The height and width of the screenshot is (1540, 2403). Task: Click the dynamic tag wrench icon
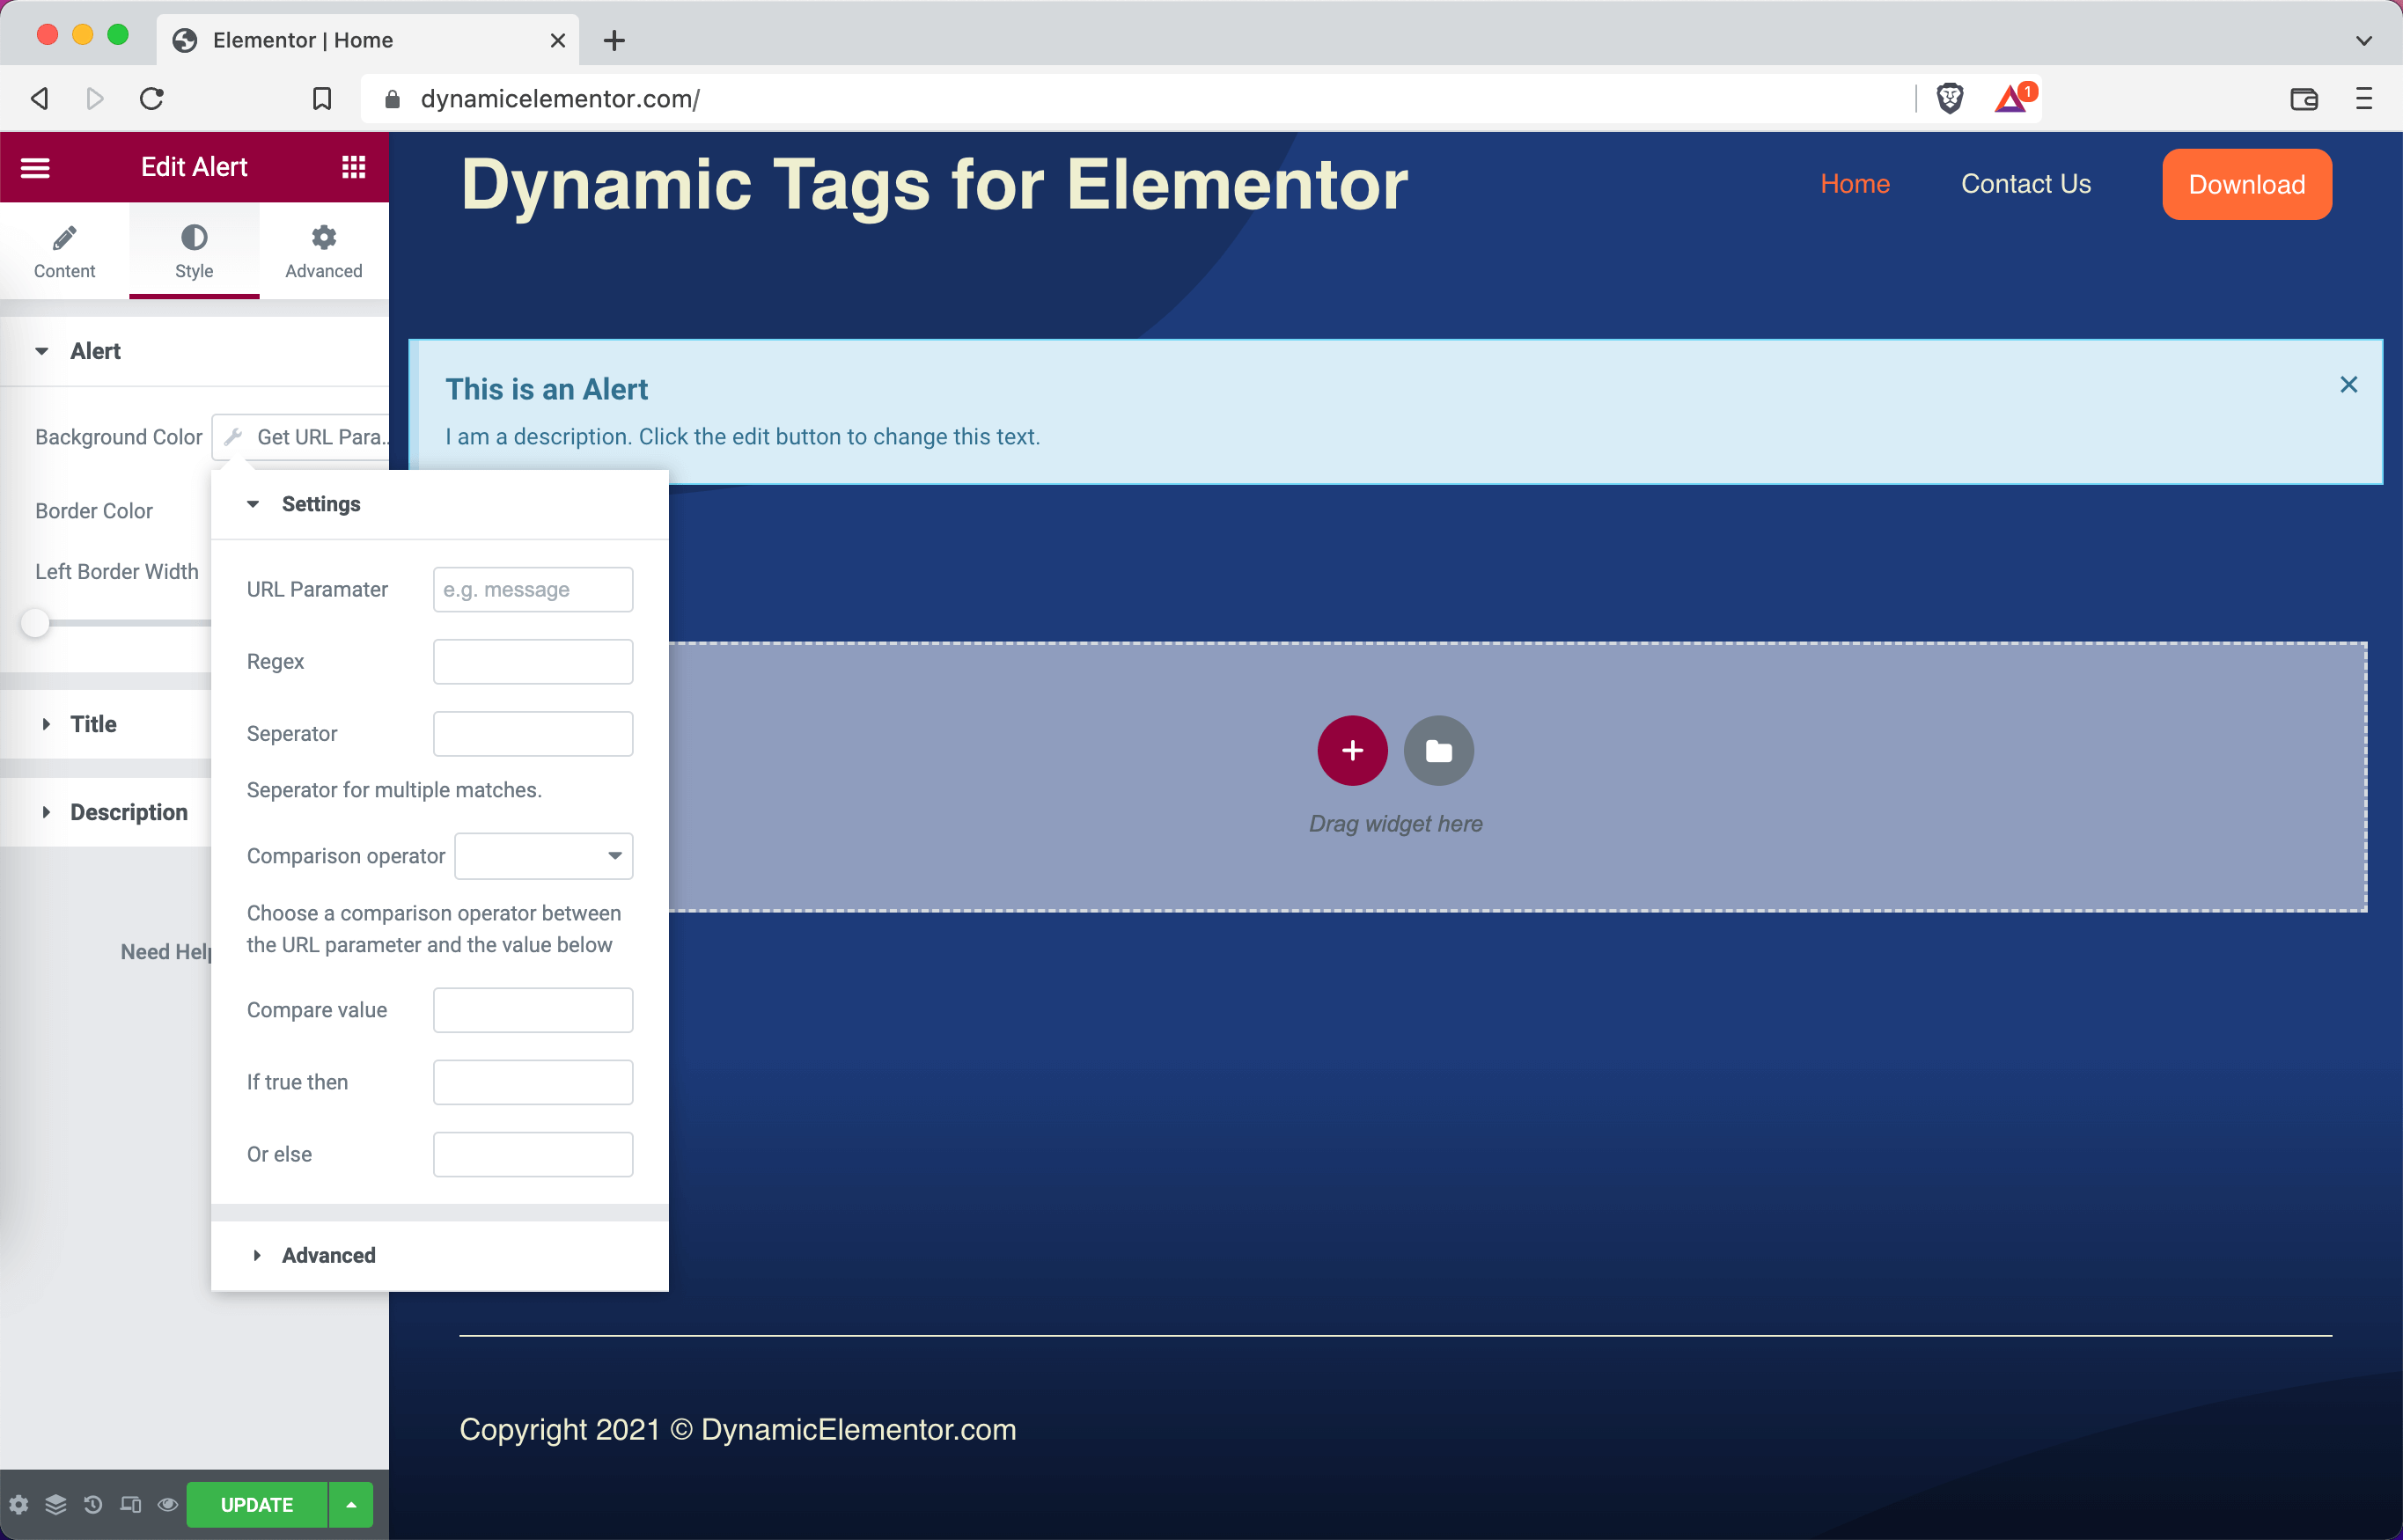234,437
